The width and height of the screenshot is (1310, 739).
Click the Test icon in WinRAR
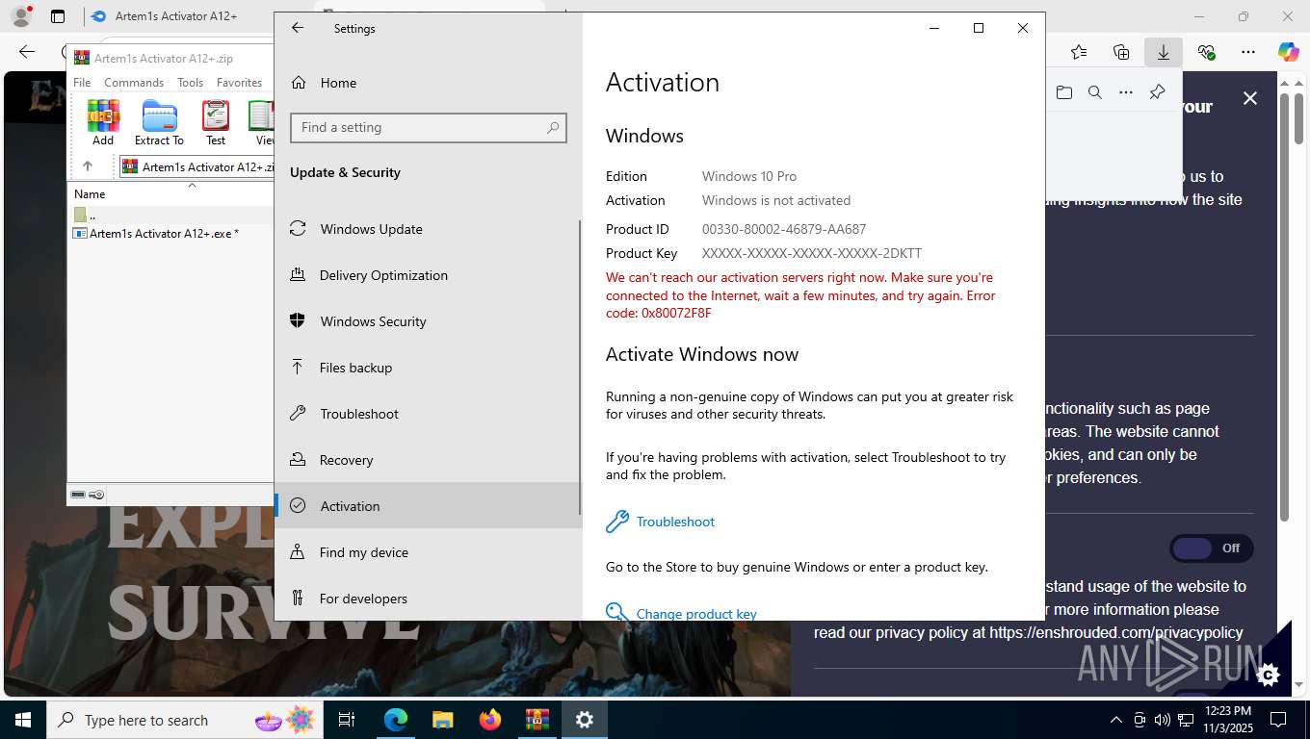tap(216, 122)
